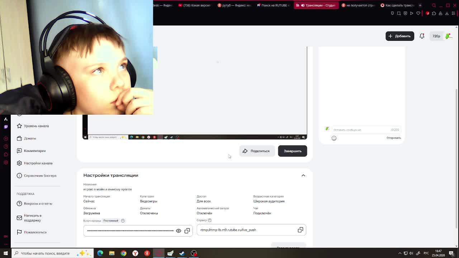
Task: Click the Добавить button
Action: click(400, 36)
